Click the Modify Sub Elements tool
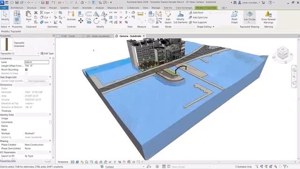 [x=180, y=17]
